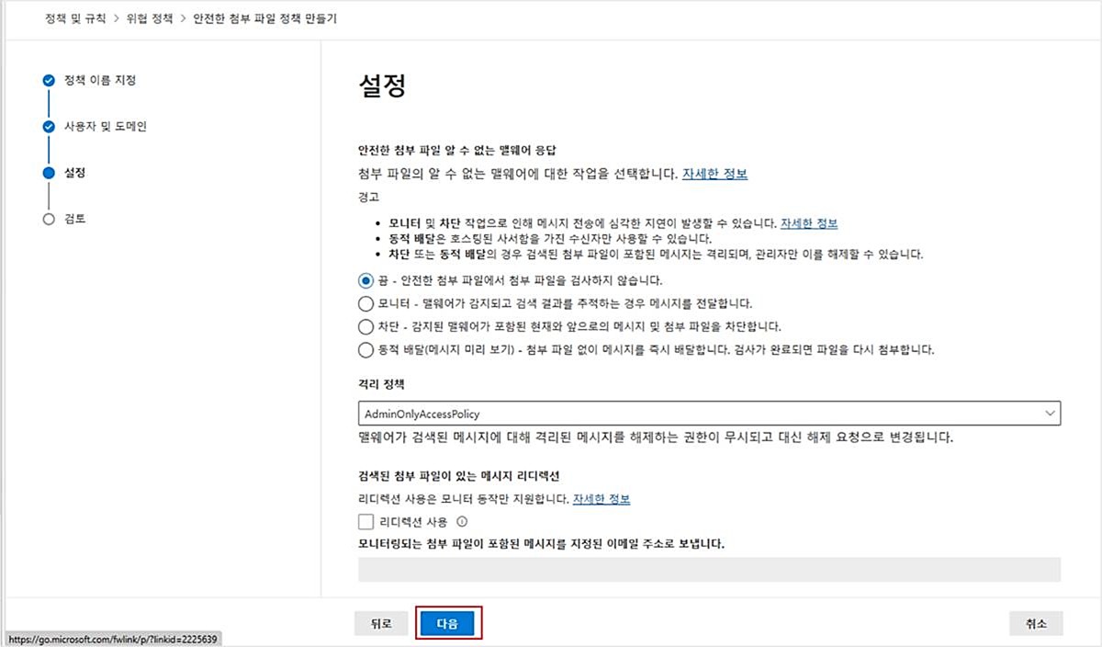1102x647 pixels.
Task: Go to '위협 정책' in breadcrumb
Action: 151,18
